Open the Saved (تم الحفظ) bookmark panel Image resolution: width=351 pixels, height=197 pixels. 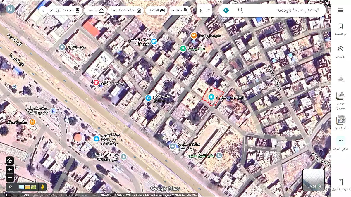coord(340,30)
